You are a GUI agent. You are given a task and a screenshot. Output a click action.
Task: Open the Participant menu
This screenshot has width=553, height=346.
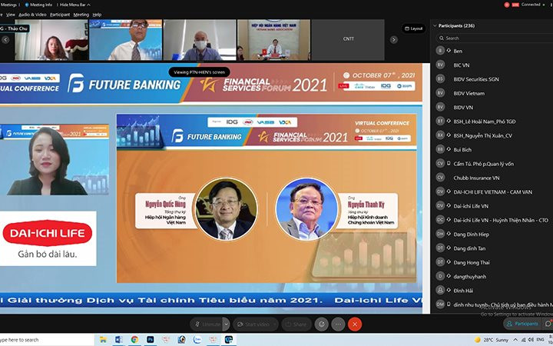click(x=60, y=15)
